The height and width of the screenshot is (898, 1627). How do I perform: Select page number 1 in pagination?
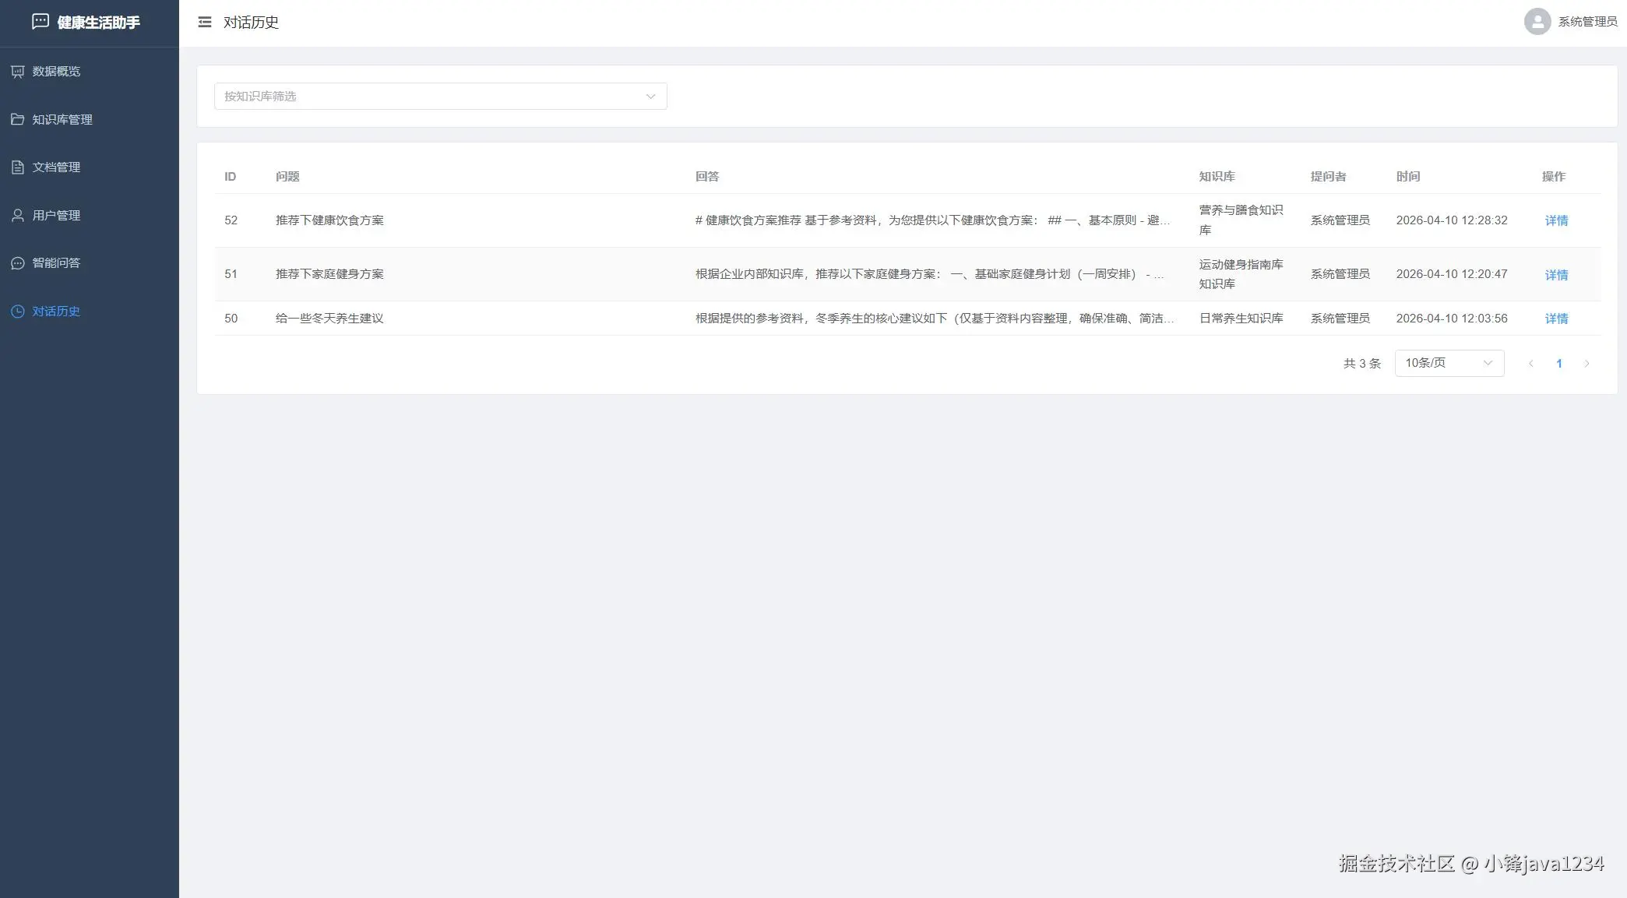coord(1558,364)
